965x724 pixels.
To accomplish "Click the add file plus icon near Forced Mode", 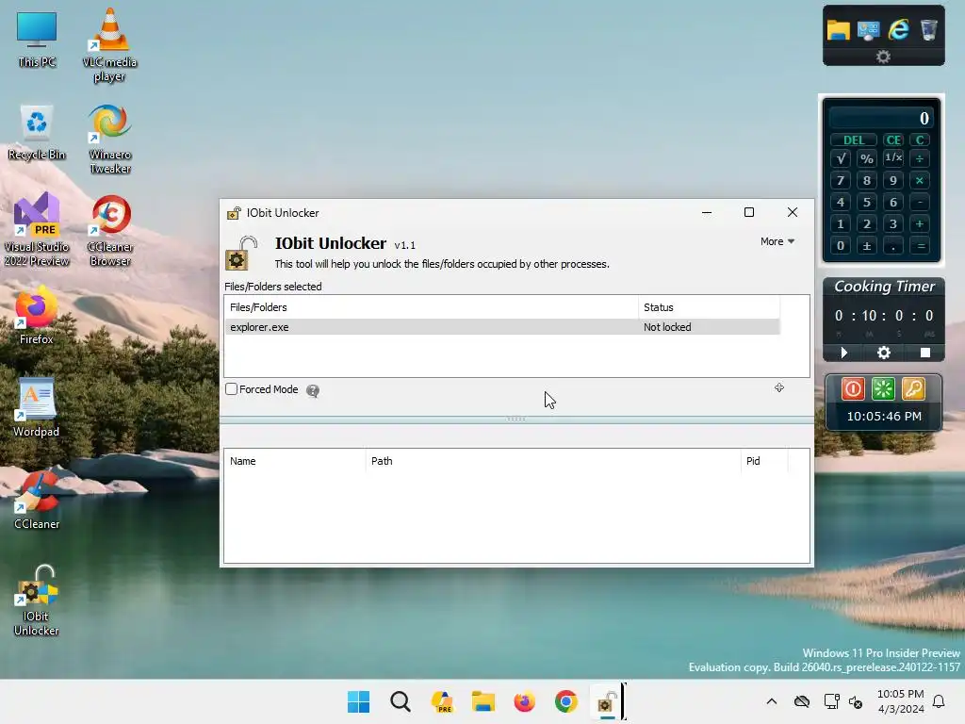I will click(x=779, y=387).
